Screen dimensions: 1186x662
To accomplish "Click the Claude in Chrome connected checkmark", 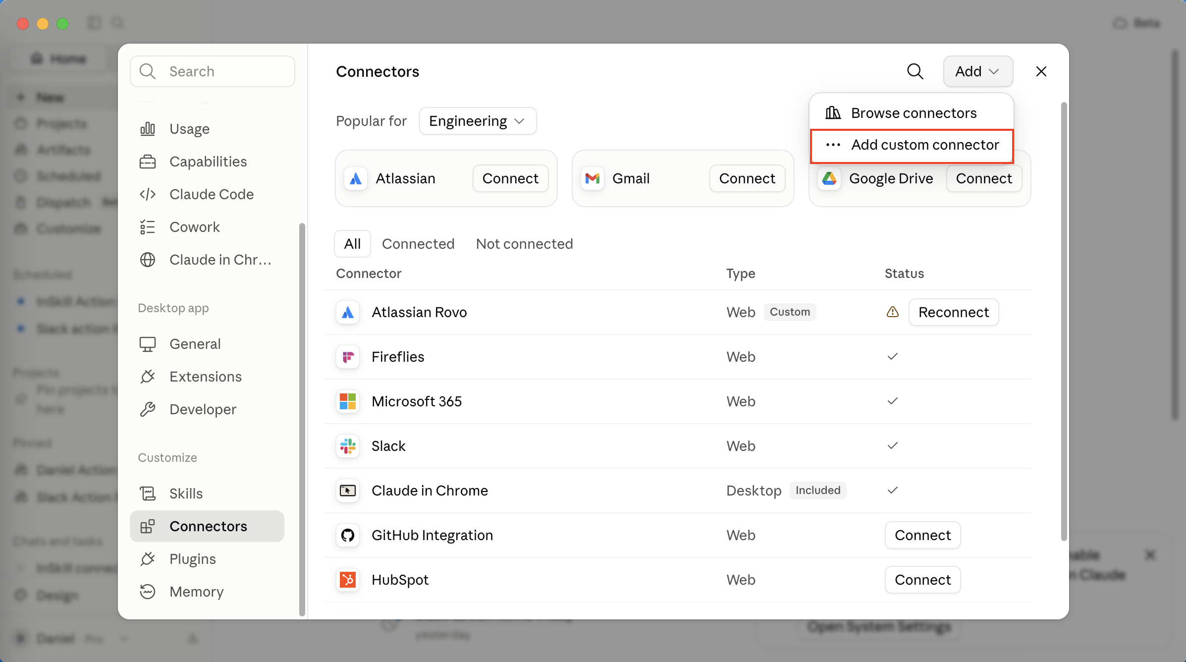I will click(x=893, y=491).
